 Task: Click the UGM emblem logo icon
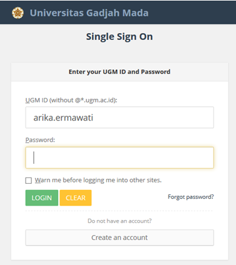click(18, 13)
